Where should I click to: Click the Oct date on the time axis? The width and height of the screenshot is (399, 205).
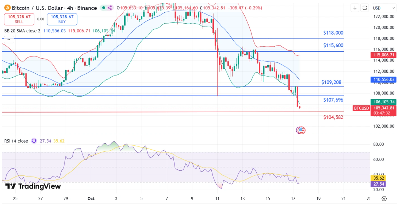[x=91, y=198]
